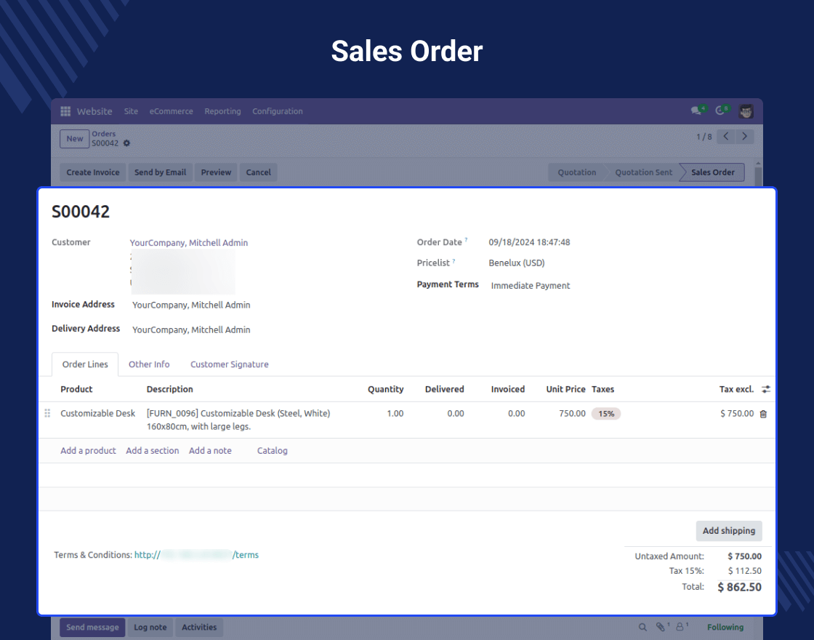
Task: Open the chat messages icon
Action: 696,111
